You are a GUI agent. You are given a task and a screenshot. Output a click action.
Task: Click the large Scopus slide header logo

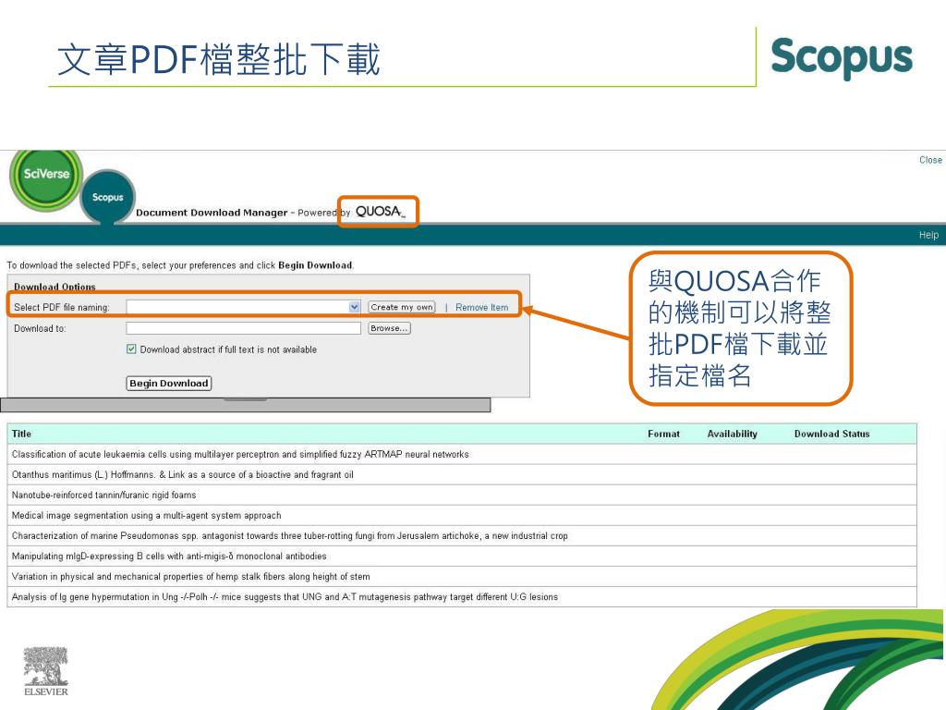pyautogui.click(x=842, y=57)
